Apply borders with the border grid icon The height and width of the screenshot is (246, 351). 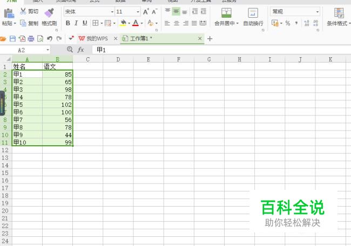[96, 23]
